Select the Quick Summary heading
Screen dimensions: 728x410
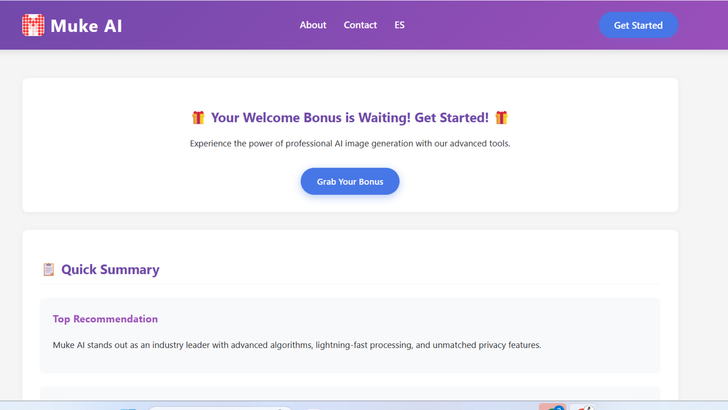click(110, 270)
